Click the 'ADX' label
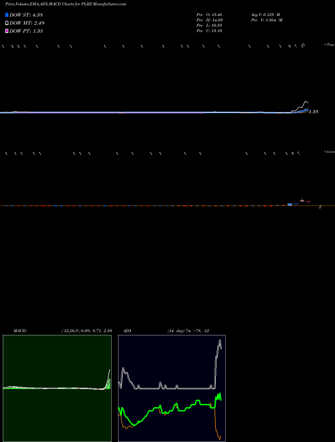 (127, 331)
